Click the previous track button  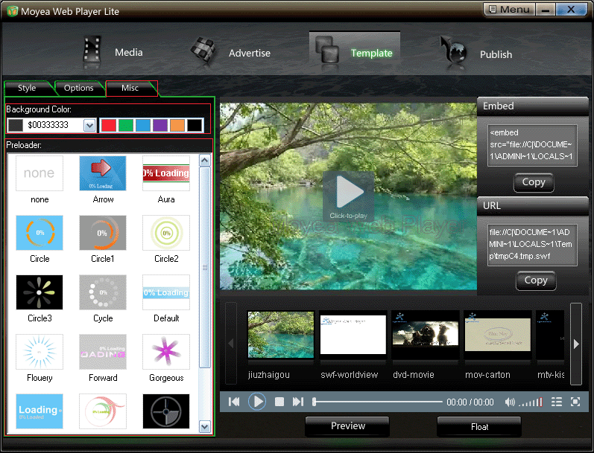(x=234, y=402)
